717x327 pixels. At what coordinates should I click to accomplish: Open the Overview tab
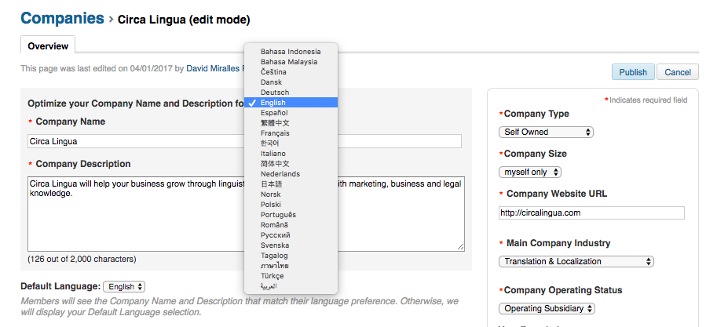pos(48,46)
